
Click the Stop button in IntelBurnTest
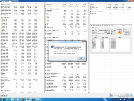point(129,29)
